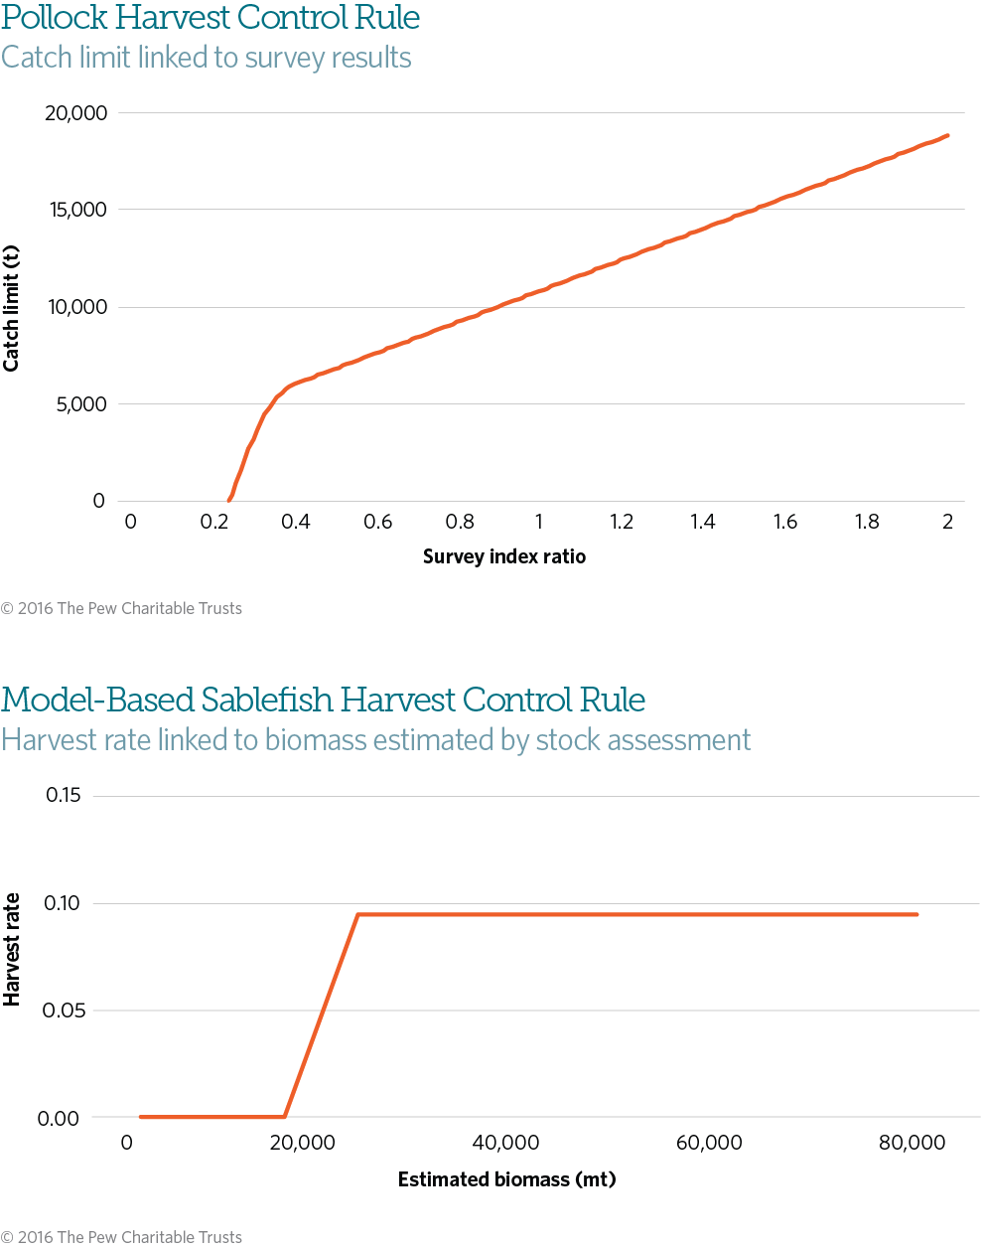
Task: Click the subtitle 'Harvest rate linked to biomass estimated by stock assessment'
Action: point(376,740)
